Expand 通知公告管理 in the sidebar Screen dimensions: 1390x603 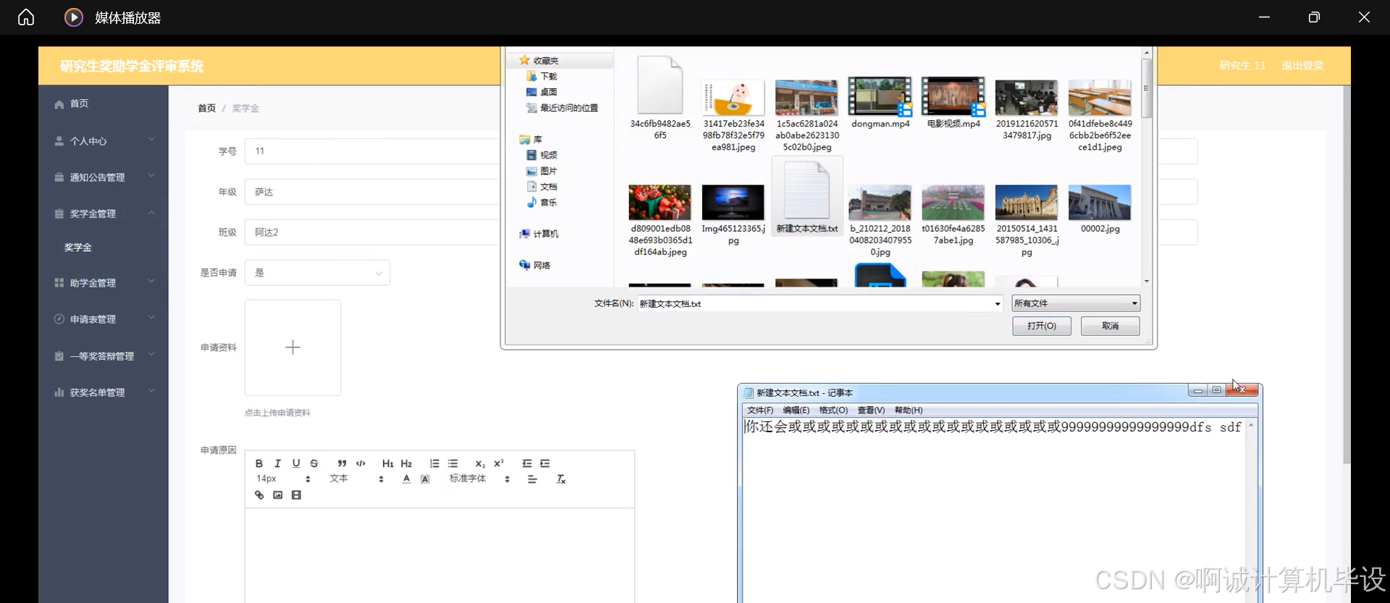tap(104, 177)
